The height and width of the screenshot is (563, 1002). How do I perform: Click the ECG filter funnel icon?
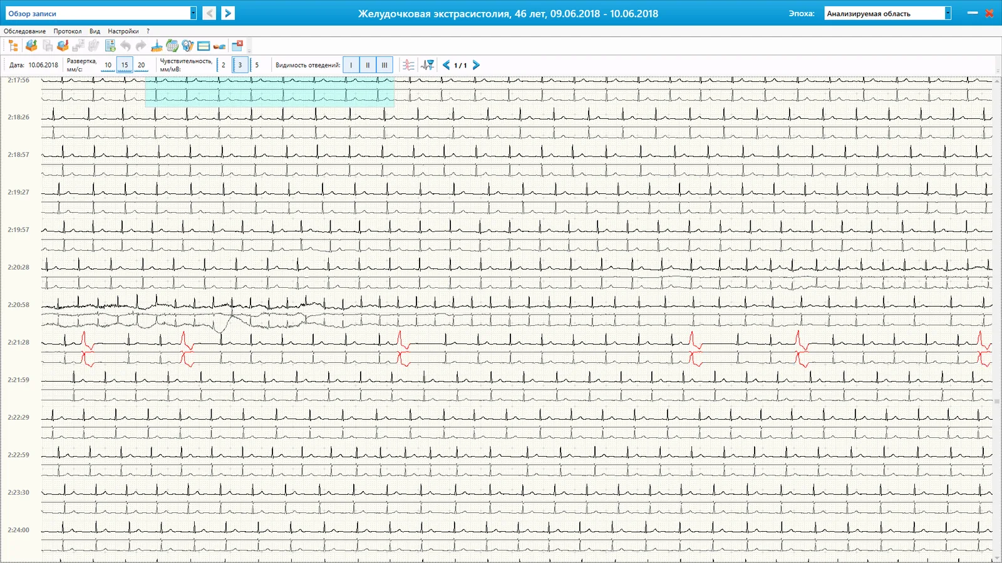point(428,65)
